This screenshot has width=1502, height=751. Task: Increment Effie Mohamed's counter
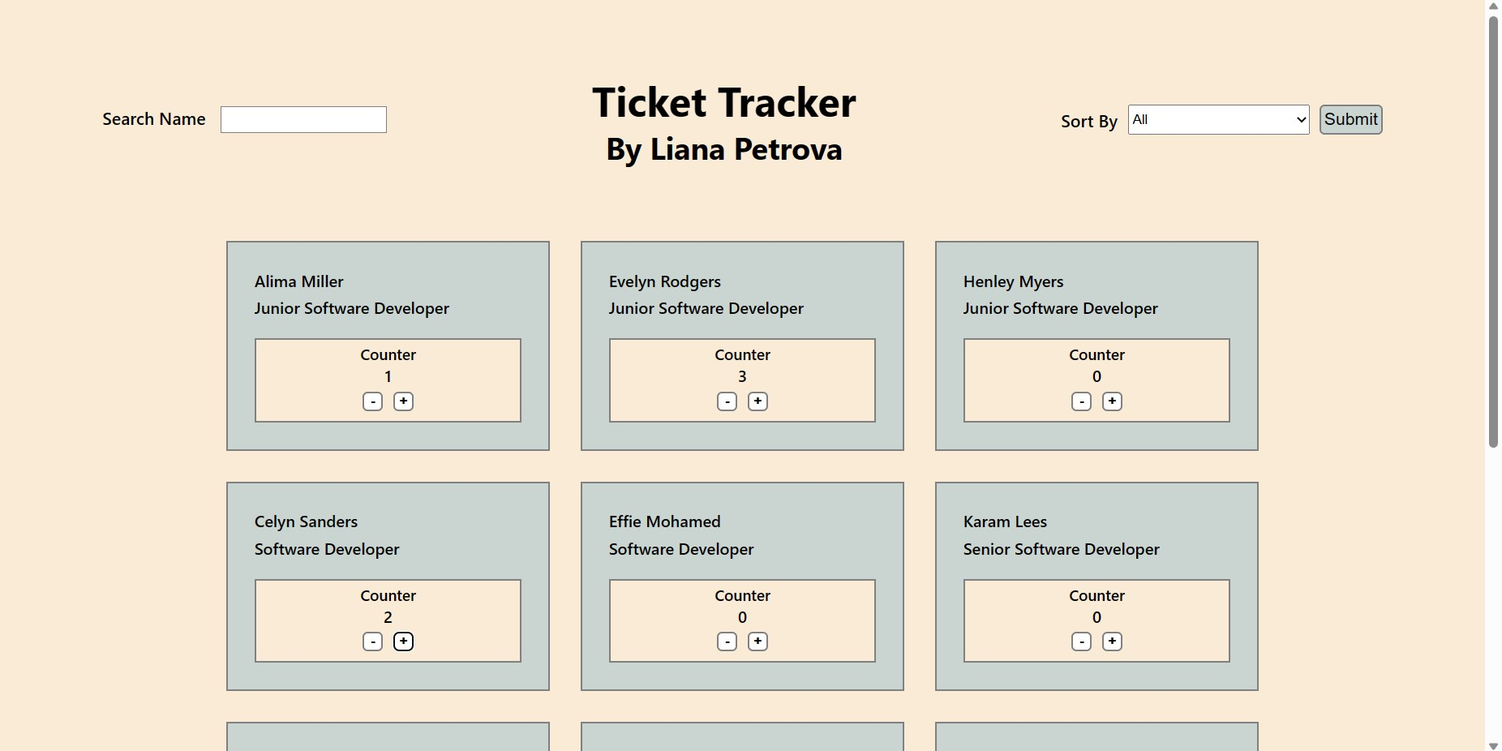point(757,641)
